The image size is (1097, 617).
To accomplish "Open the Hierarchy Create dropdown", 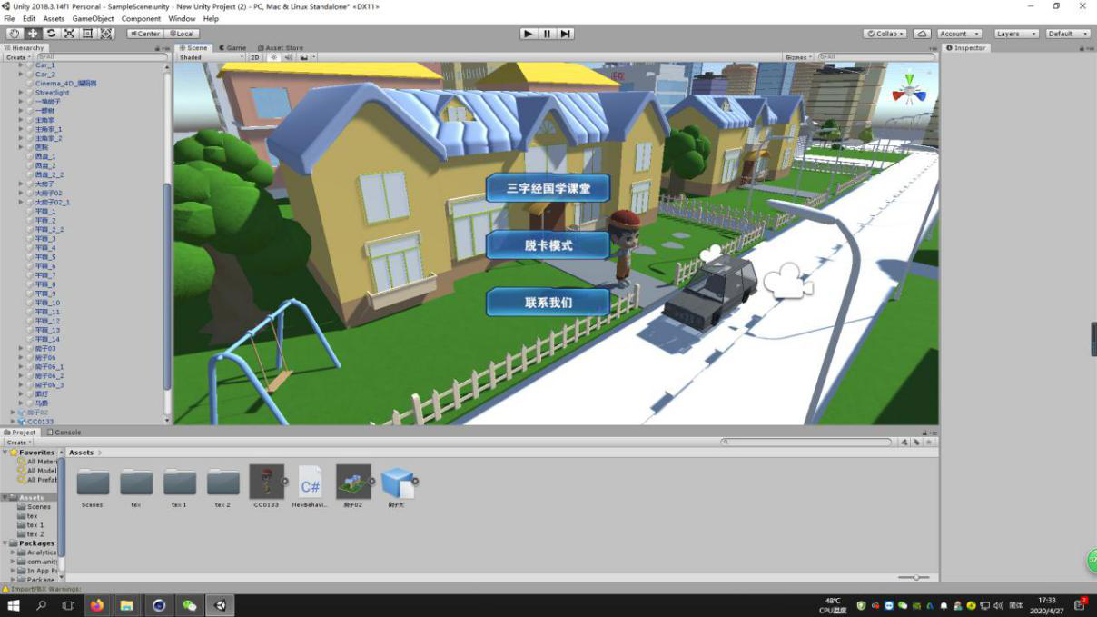I will (17, 57).
